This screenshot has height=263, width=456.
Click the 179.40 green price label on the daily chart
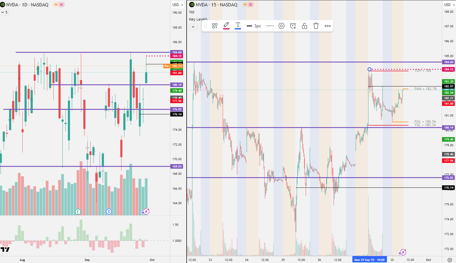[177, 90]
